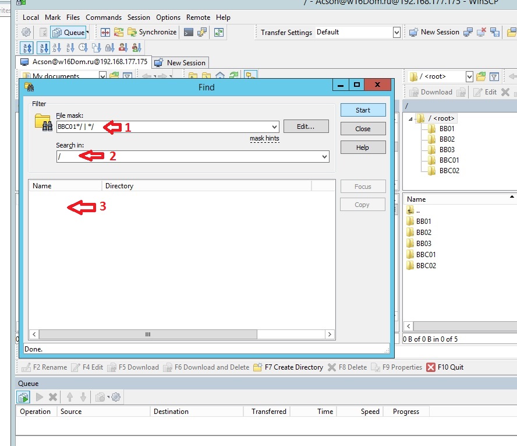Open the Preferences gear icon
This screenshot has width=517, height=446.
tap(26, 33)
